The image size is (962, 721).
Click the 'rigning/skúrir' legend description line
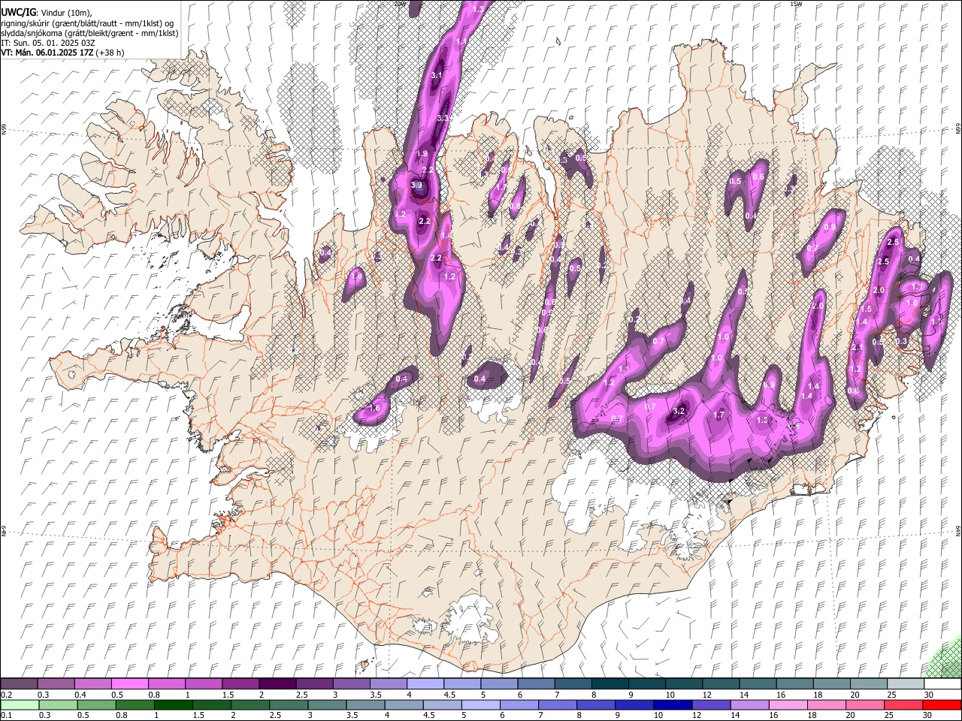[87, 23]
